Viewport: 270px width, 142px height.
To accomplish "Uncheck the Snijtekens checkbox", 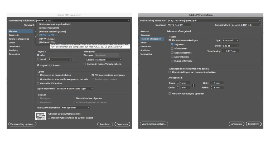I will point(172,44).
